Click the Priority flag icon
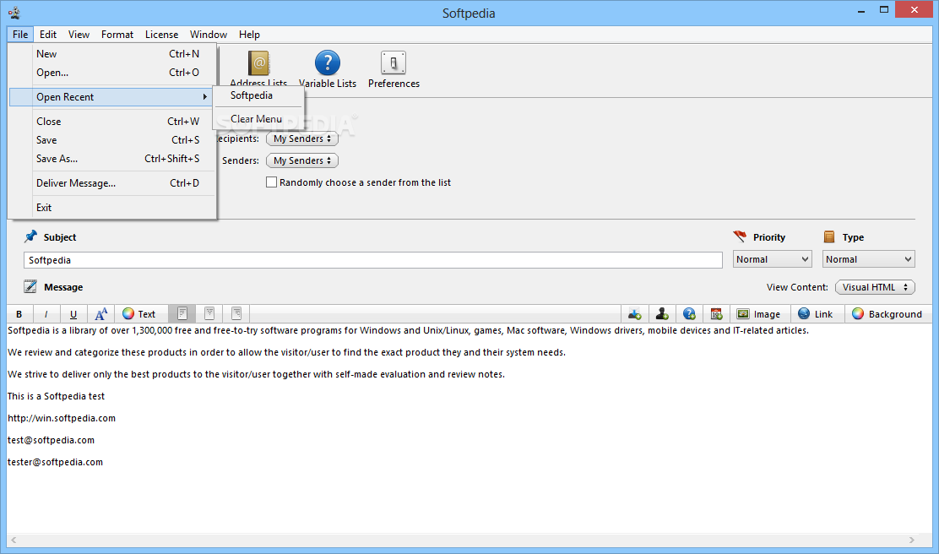 coord(740,236)
